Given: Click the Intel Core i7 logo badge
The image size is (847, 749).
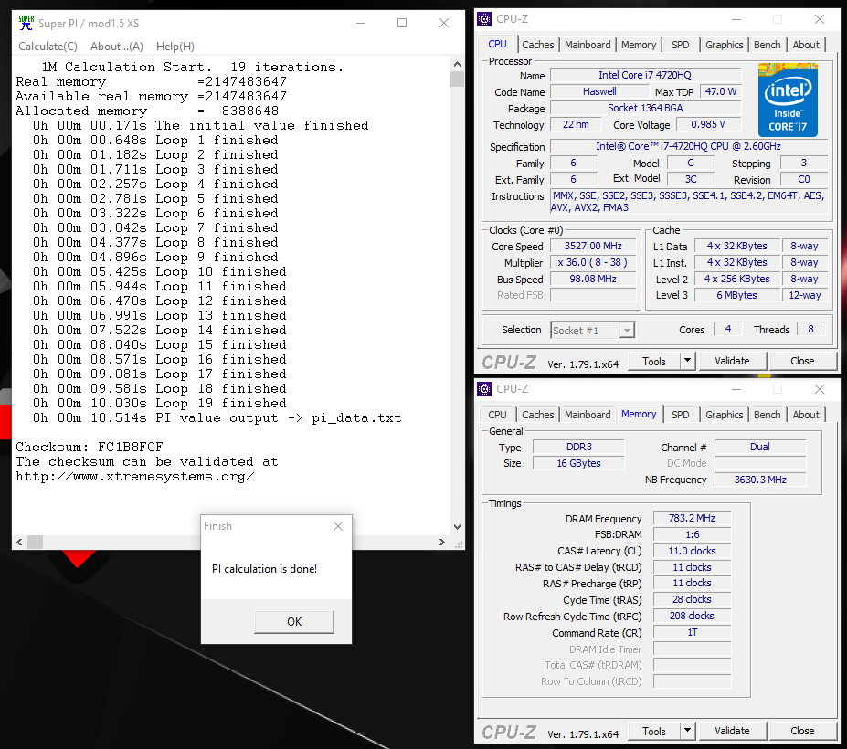Looking at the screenshot, I should 788,100.
